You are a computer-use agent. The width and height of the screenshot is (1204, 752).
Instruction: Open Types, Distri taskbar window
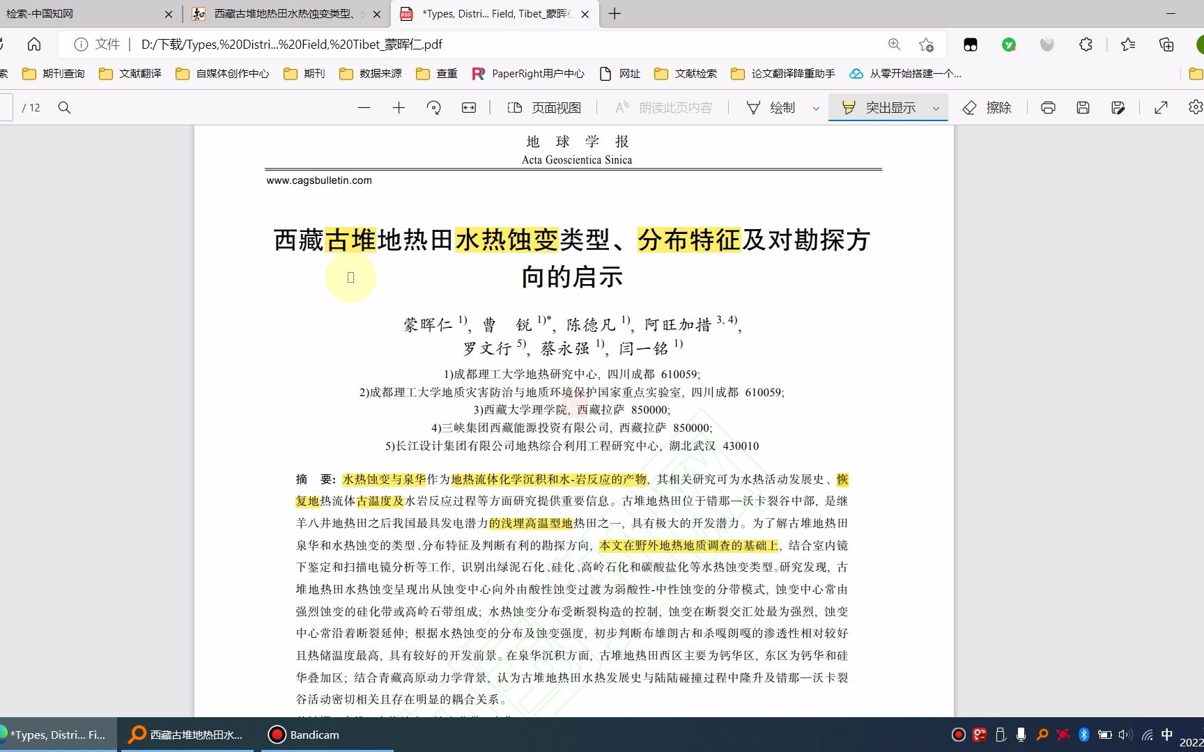[57, 735]
